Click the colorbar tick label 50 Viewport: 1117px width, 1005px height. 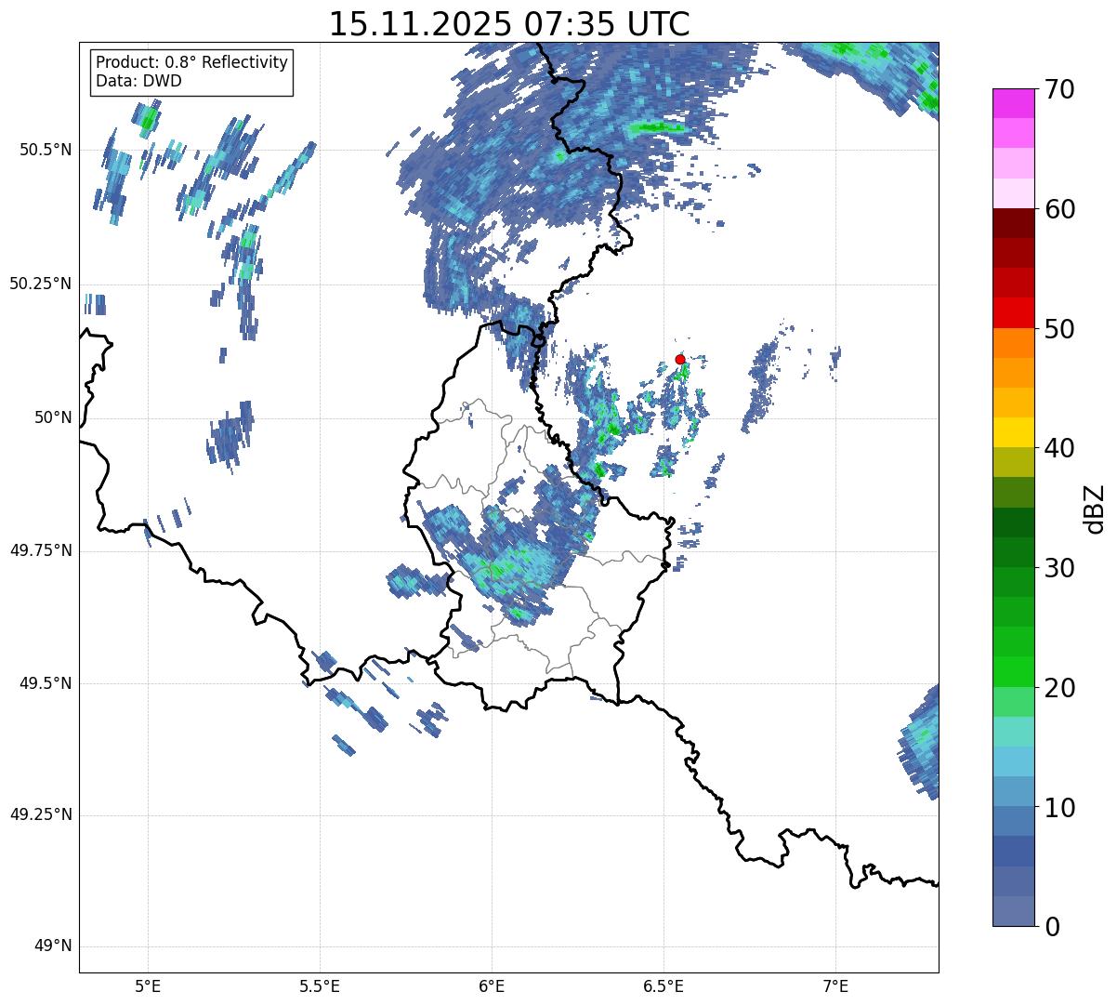[1059, 329]
